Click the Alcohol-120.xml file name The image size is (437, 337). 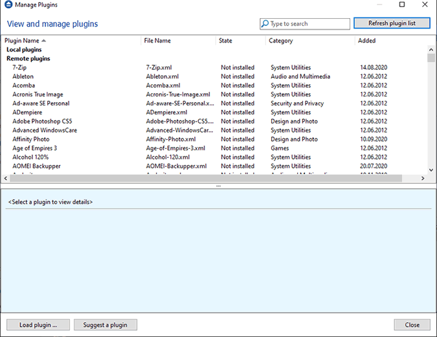[x=168, y=157]
